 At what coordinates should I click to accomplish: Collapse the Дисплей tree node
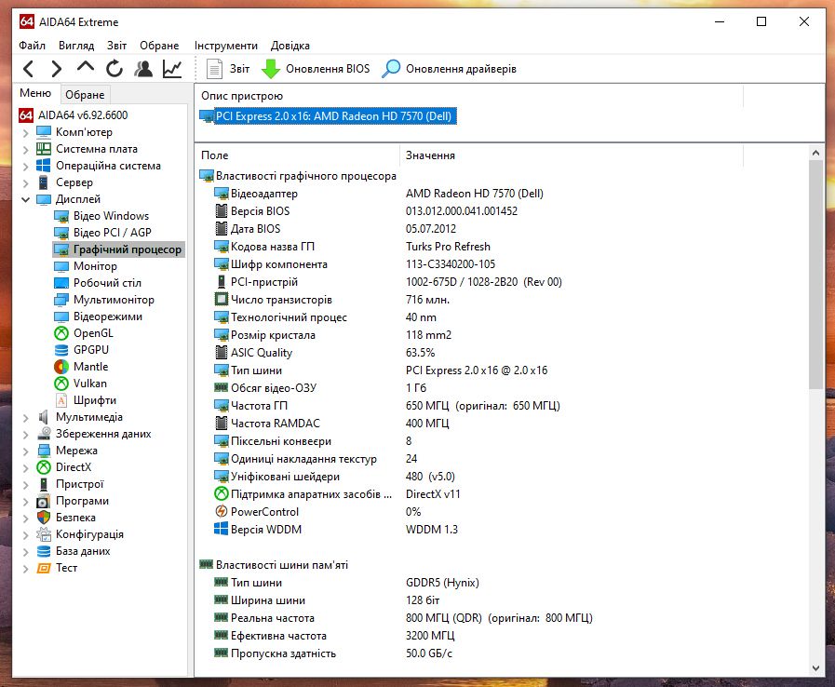click(25, 200)
